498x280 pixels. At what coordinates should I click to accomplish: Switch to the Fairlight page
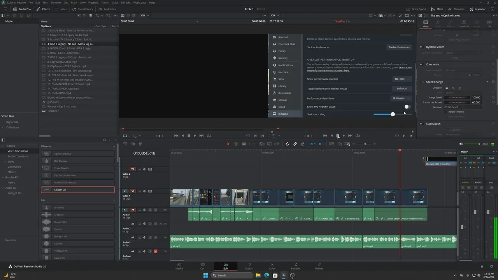tap(296, 266)
